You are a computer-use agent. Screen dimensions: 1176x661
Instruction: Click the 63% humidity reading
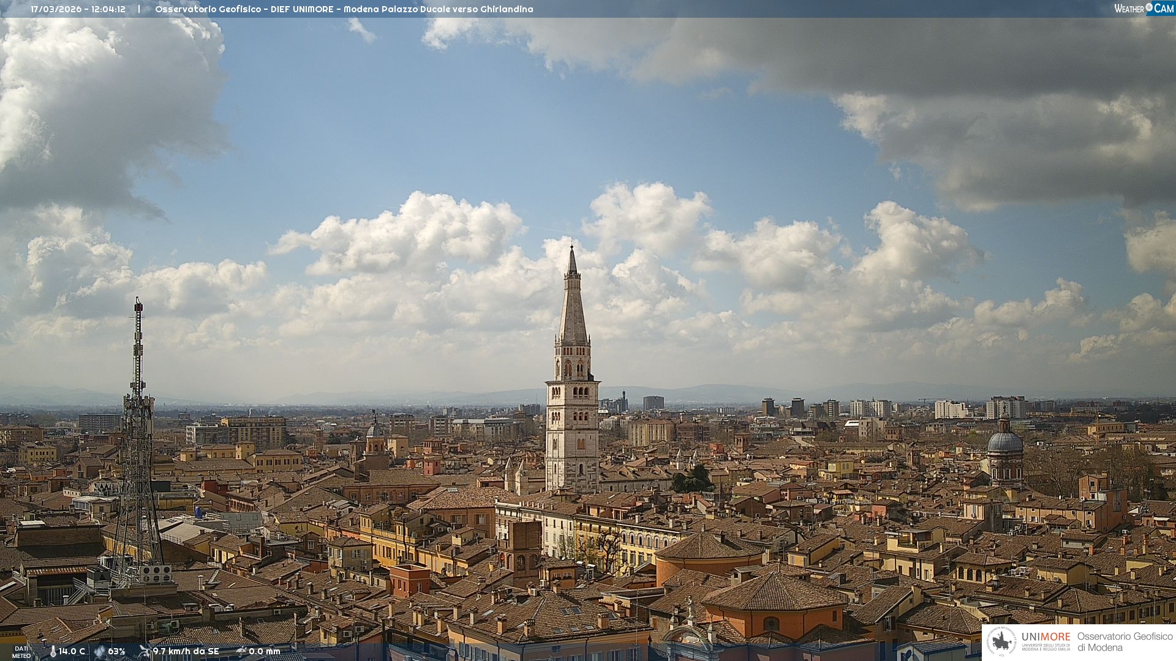[116, 651]
